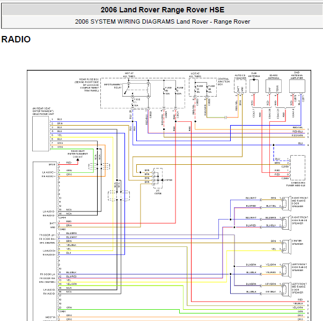The height and width of the screenshot is (321, 323).
Task: Click the head phone unit component box
Action: (41, 134)
